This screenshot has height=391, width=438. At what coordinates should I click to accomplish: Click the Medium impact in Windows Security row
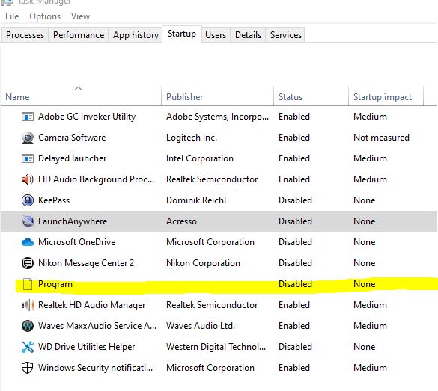(370, 368)
